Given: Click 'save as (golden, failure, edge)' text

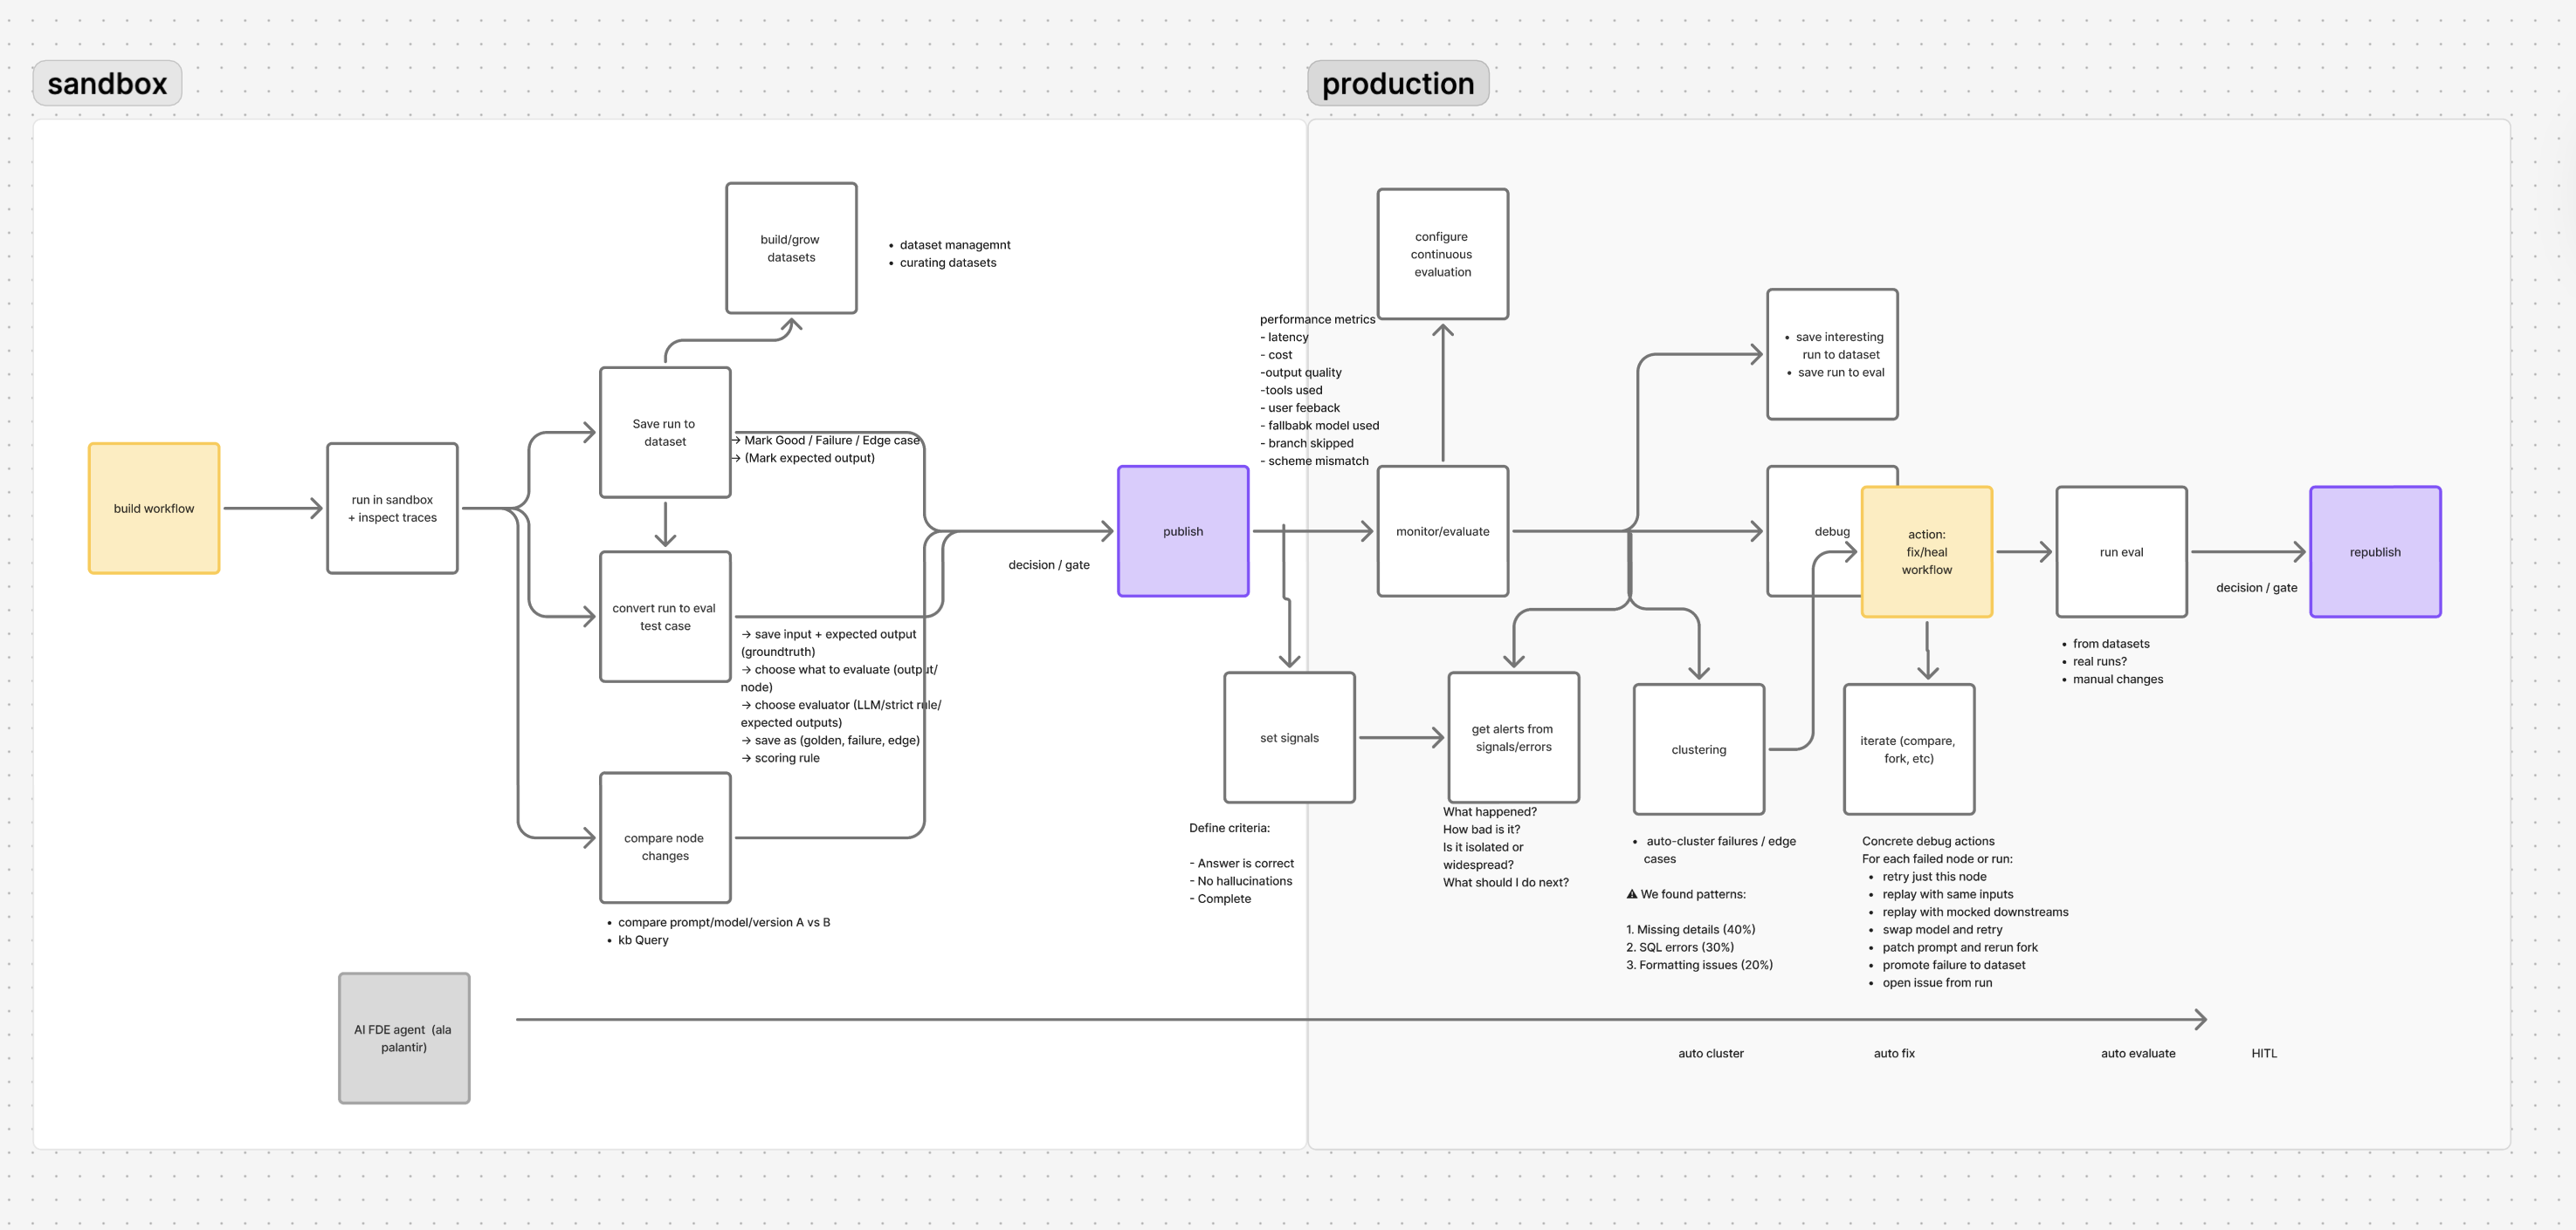Looking at the screenshot, I should point(837,741).
